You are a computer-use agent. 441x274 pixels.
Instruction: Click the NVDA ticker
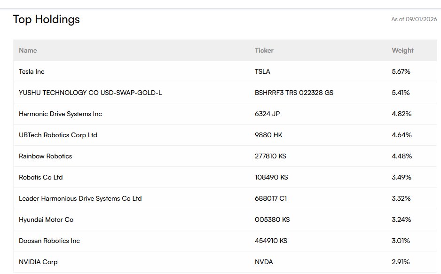click(x=264, y=262)
